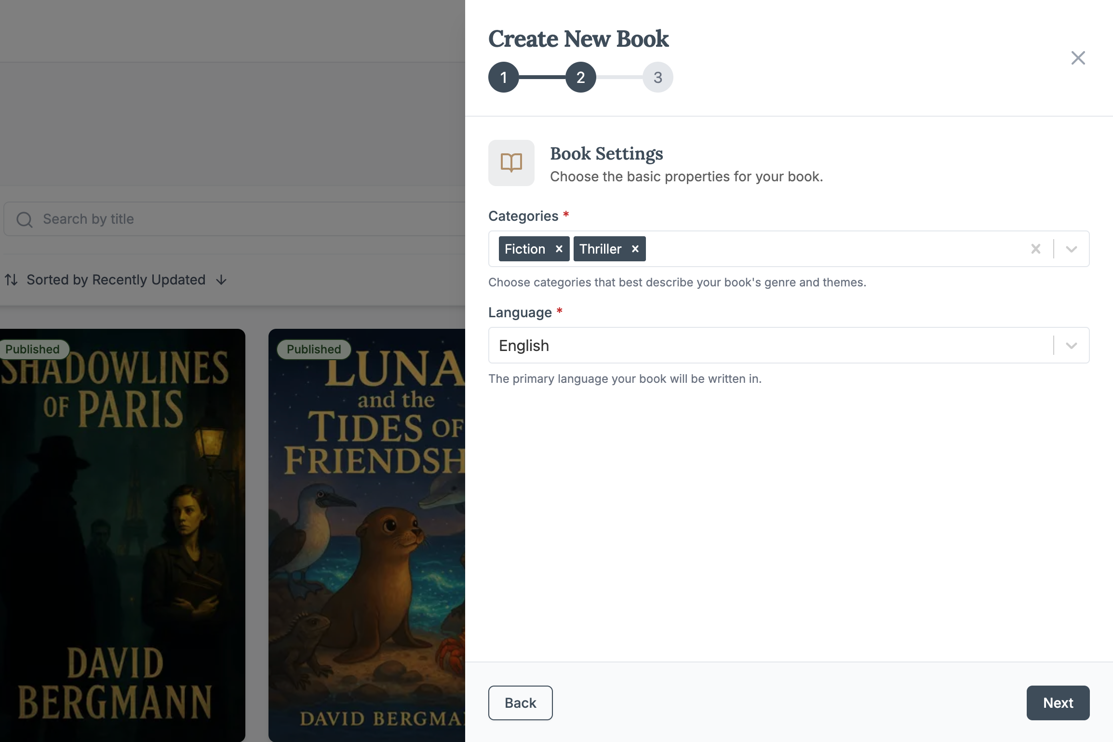
Task: Open the Language dropdown chevron
Action: [x=1071, y=345]
